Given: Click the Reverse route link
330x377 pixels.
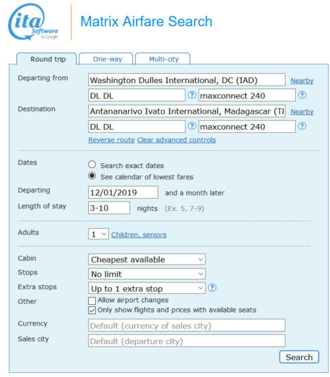Looking at the screenshot, I should 112,140.
